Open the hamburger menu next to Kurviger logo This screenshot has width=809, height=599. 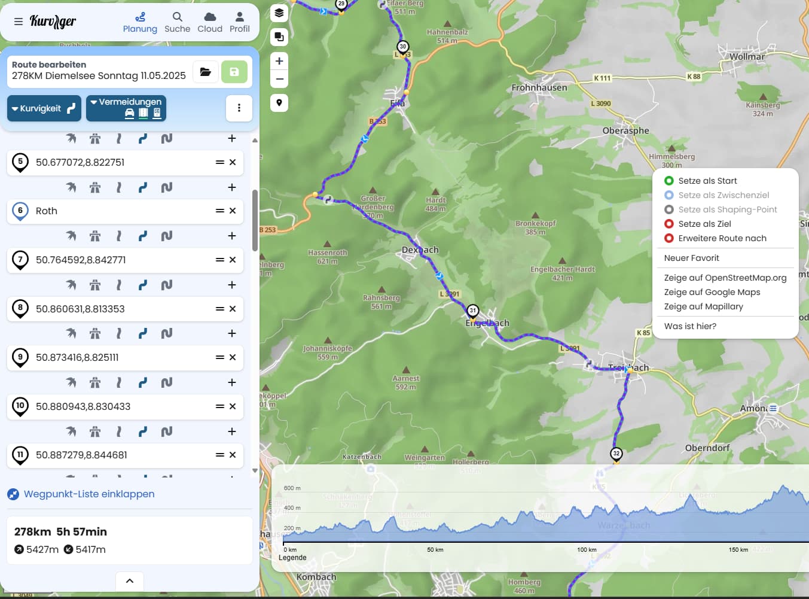click(x=19, y=22)
